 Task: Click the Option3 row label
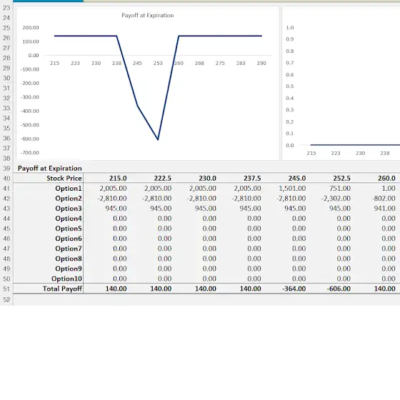pyautogui.click(x=69, y=209)
